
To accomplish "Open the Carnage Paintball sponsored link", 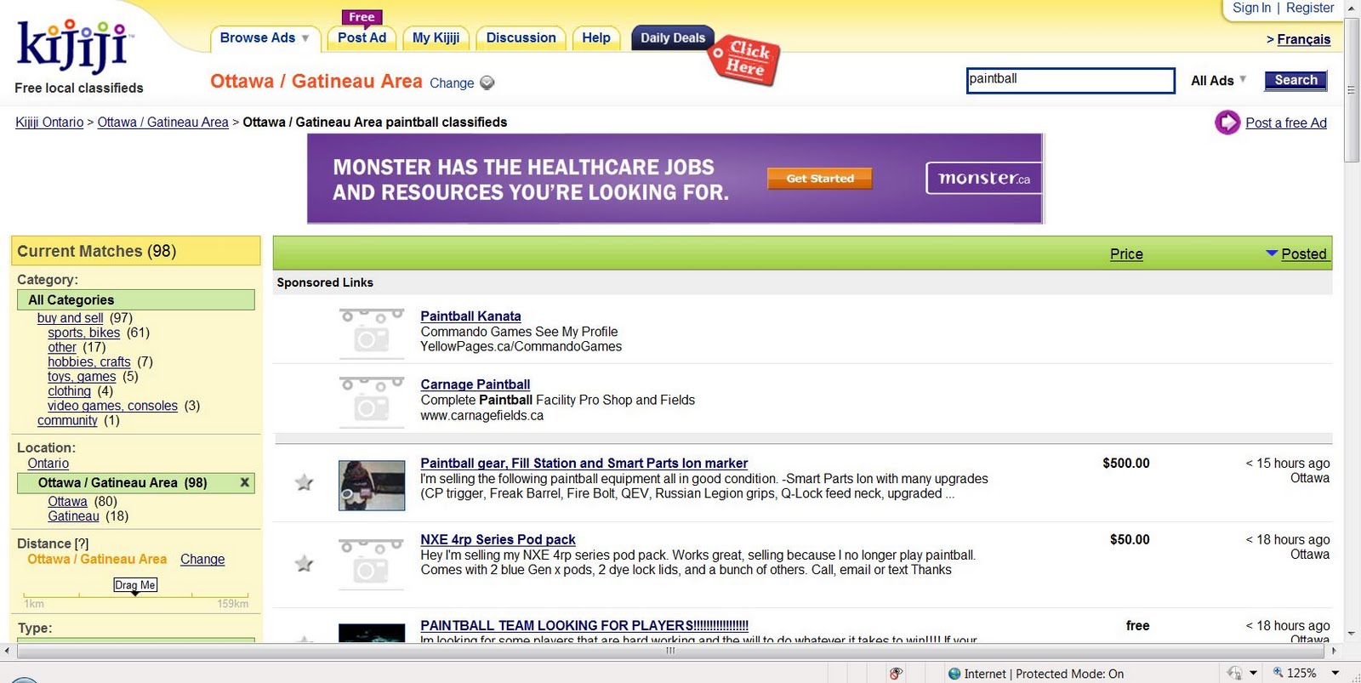I will (x=475, y=384).
